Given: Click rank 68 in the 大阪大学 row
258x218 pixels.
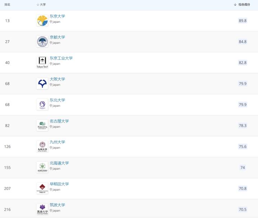Looking at the screenshot, I should pyautogui.click(x=8, y=84).
